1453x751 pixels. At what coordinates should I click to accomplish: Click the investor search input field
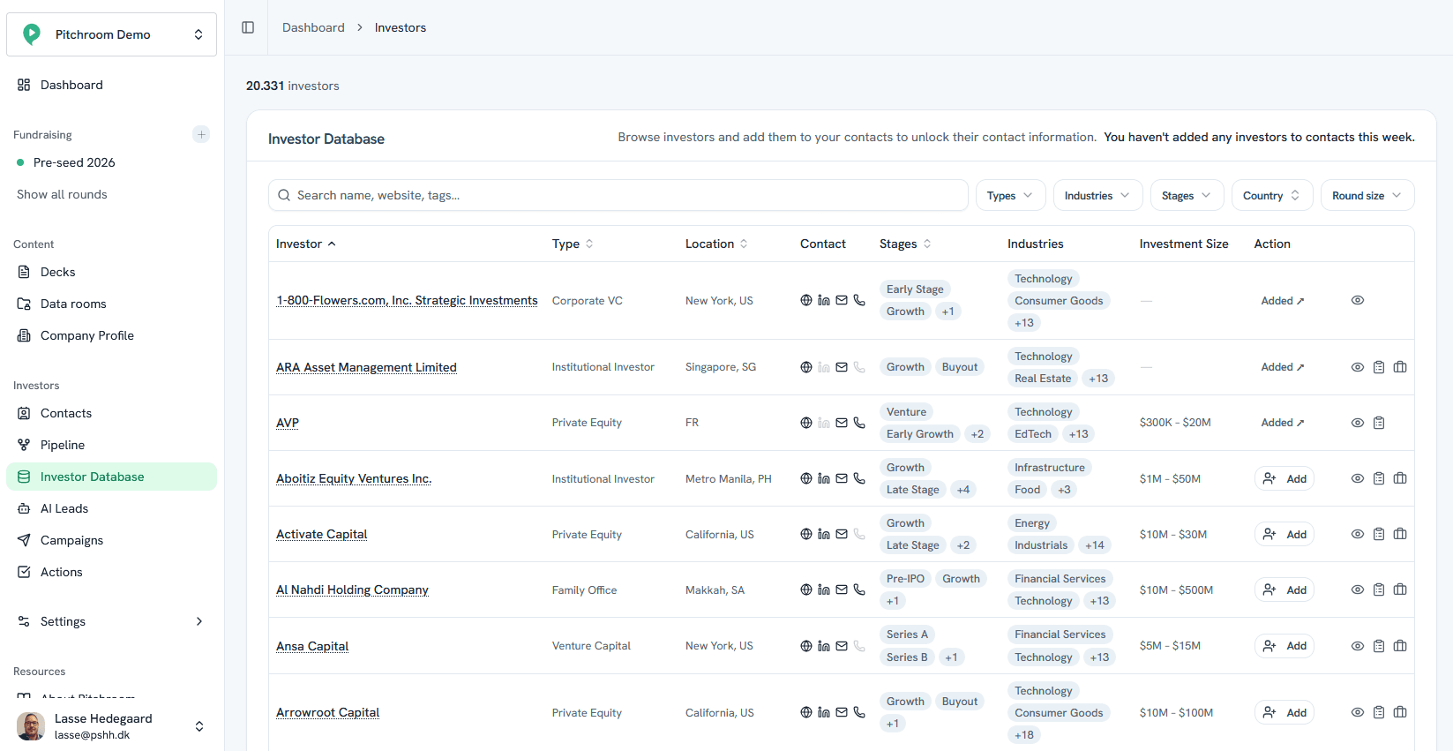[x=618, y=195]
